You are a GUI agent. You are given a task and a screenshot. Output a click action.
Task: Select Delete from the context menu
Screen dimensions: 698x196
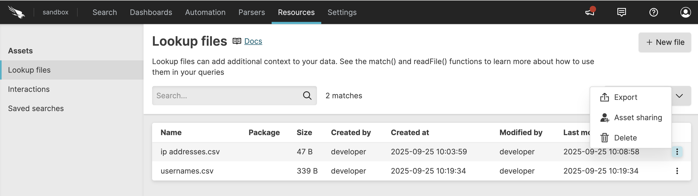click(x=625, y=138)
